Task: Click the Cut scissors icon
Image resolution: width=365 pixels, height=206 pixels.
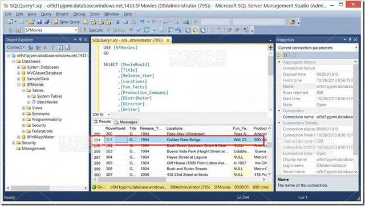Action: point(118,22)
